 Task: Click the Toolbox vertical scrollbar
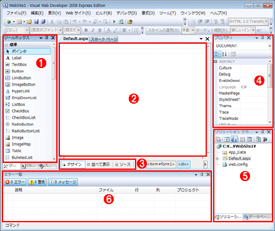54,101
